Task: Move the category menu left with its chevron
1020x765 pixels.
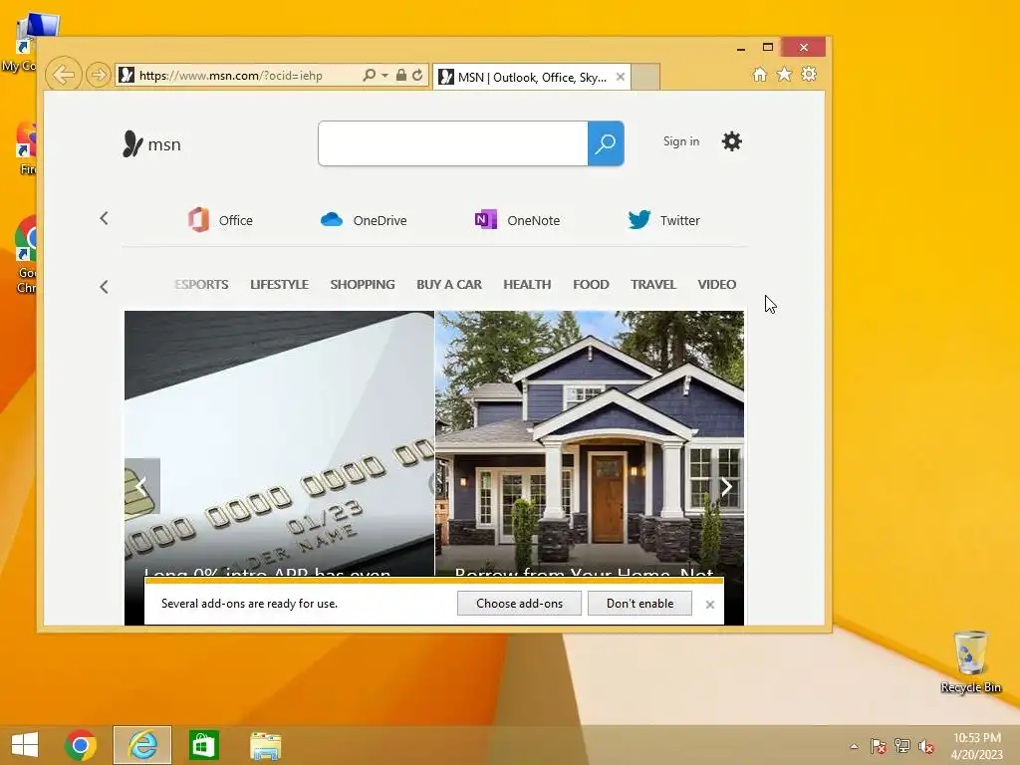Action: [104, 287]
